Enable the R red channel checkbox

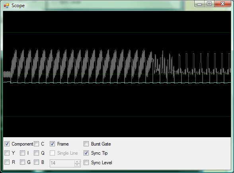coord(7,162)
